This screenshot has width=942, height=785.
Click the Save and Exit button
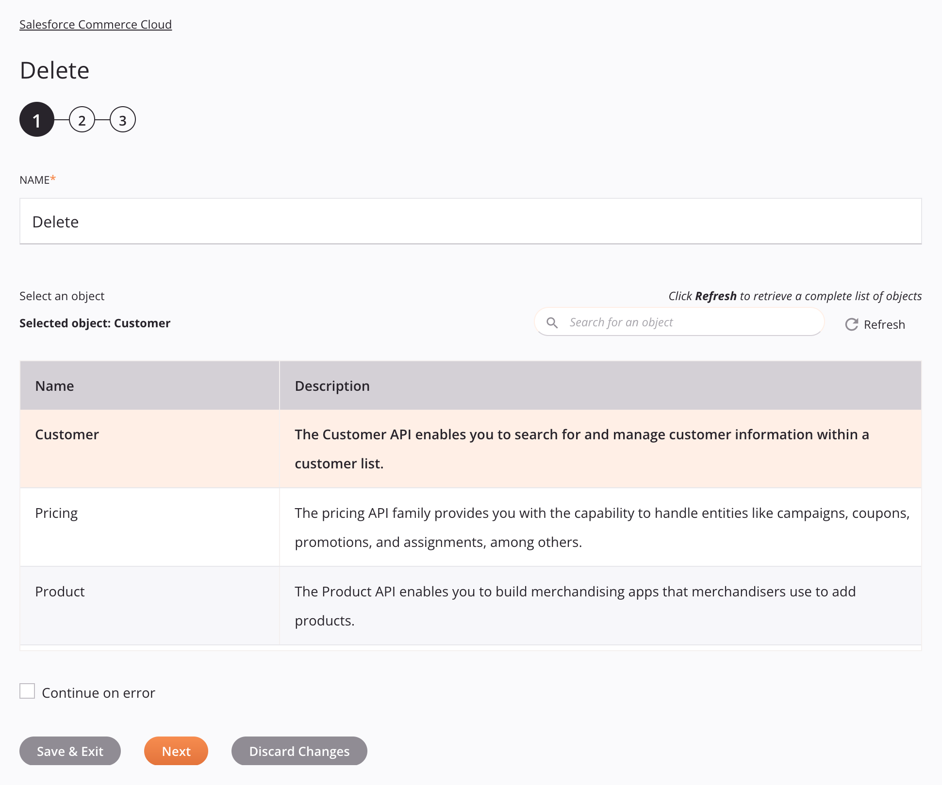click(x=70, y=751)
